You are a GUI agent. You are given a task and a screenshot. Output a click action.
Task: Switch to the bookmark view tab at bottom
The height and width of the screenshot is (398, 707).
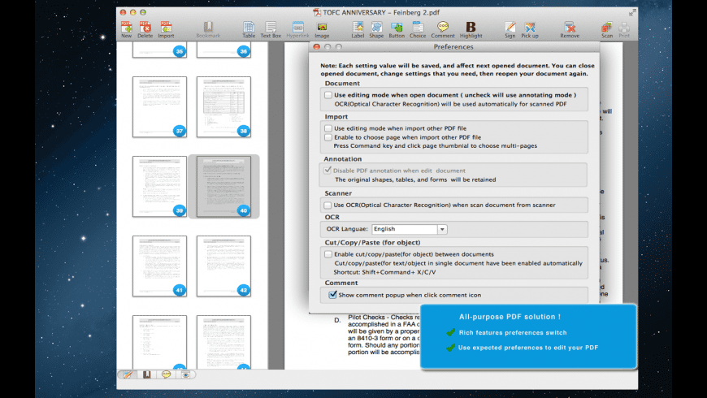146,374
